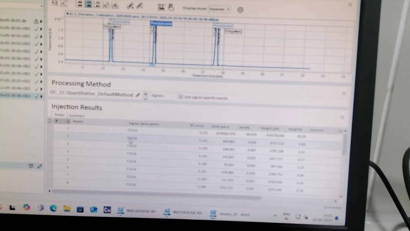410x231 pixels.
Task: Open the Display mode Separate dropdown
Action: click(x=219, y=9)
